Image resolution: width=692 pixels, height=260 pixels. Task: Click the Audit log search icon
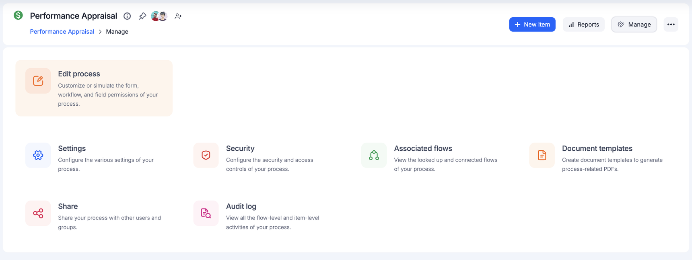pyautogui.click(x=206, y=213)
